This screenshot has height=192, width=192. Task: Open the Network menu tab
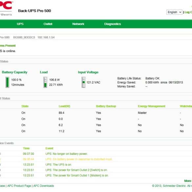pyautogui.click(x=78, y=24)
